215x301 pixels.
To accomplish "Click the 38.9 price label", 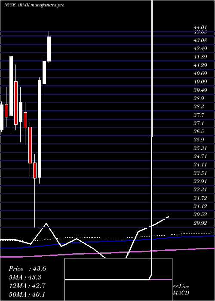I will point(199,98).
